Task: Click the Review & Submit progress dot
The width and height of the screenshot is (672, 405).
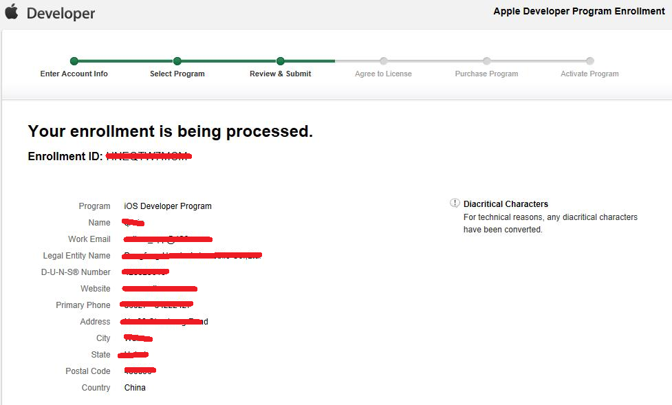Action: [280, 61]
